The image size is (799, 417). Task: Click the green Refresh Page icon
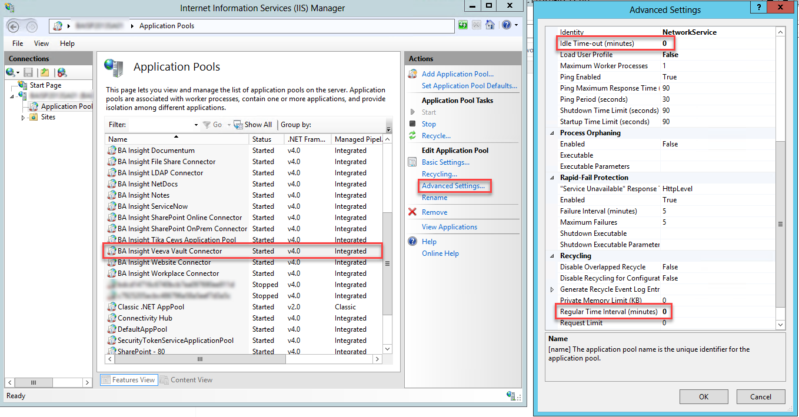[x=463, y=25]
